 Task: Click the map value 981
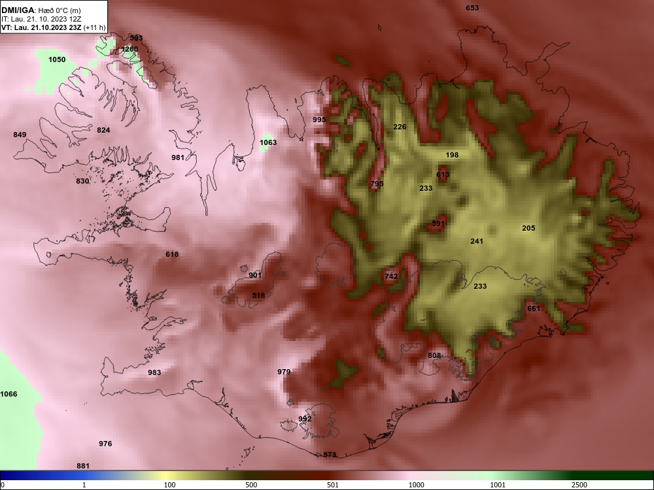click(x=178, y=157)
